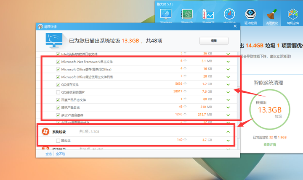The image size is (303, 180).
Task: Open the hardware checkup monitor icon in 鲁大师
Action: click(x=166, y=14)
